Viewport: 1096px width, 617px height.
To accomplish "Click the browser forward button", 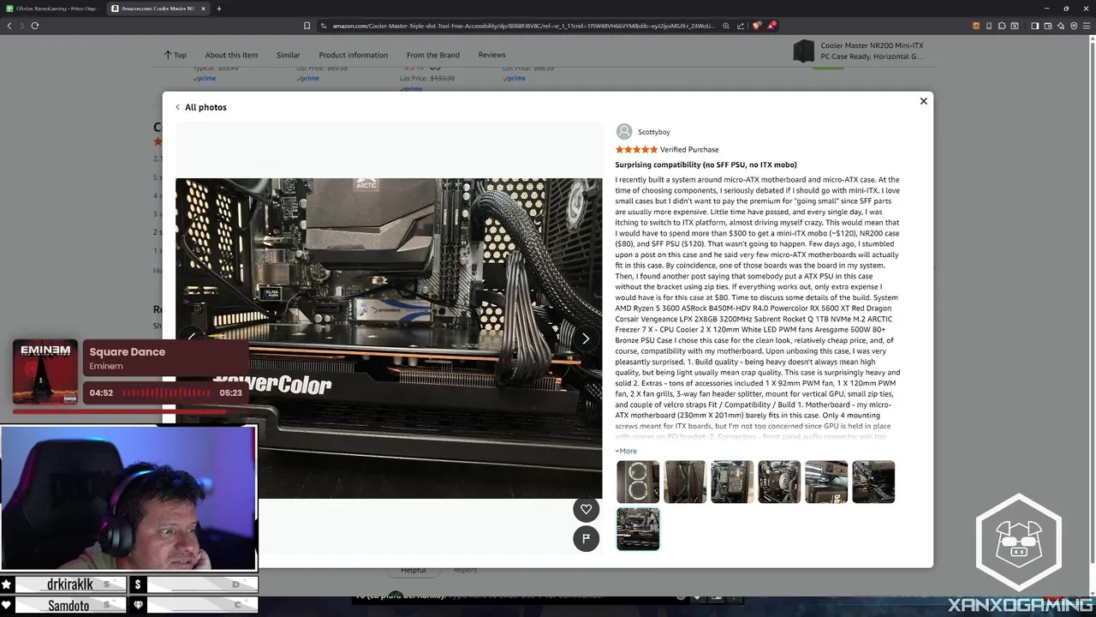I will pos(21,26).
